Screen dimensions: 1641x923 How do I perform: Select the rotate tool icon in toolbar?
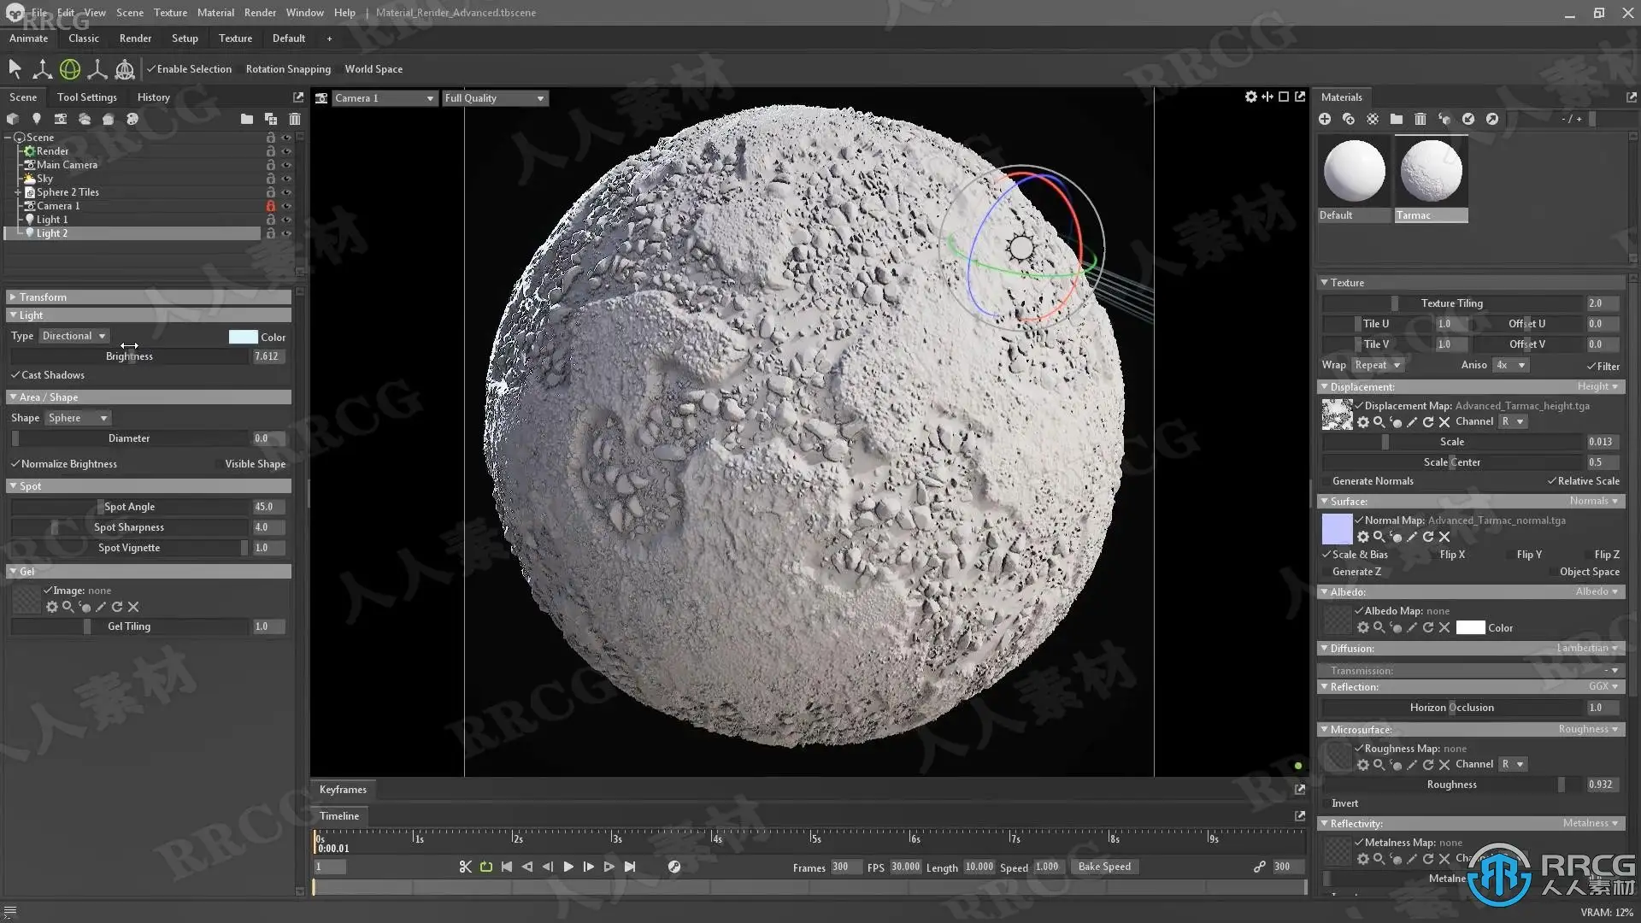pyautogui.click(x=70, y=69)
